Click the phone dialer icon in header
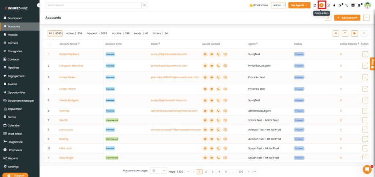 coord(346,5)
